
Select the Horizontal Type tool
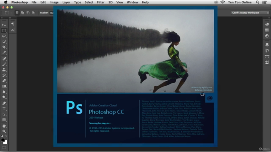pyautogui.click(x=4, y=109)
